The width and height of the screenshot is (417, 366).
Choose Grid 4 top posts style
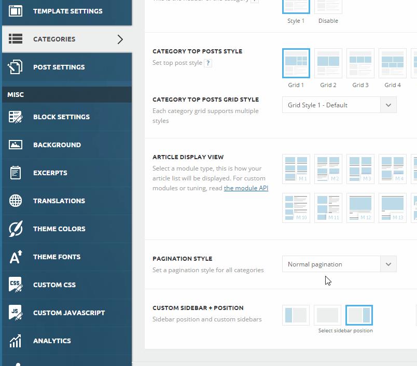click(393, 63)
